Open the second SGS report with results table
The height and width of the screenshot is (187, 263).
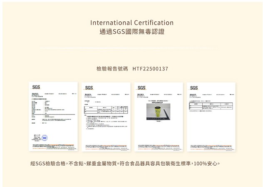[x=106, y=116]
